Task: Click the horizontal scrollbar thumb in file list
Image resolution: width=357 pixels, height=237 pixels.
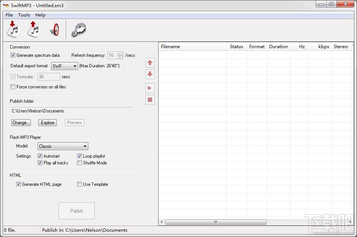Action: [216, 222]
